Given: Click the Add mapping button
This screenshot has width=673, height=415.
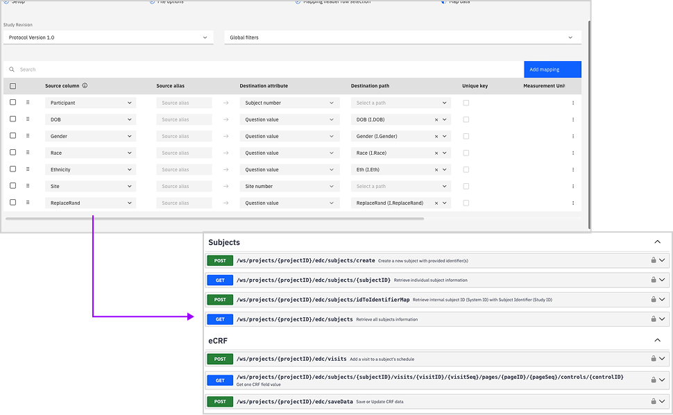Looking at the screenshot, I should pyautogui.click(x=552, y=69).
